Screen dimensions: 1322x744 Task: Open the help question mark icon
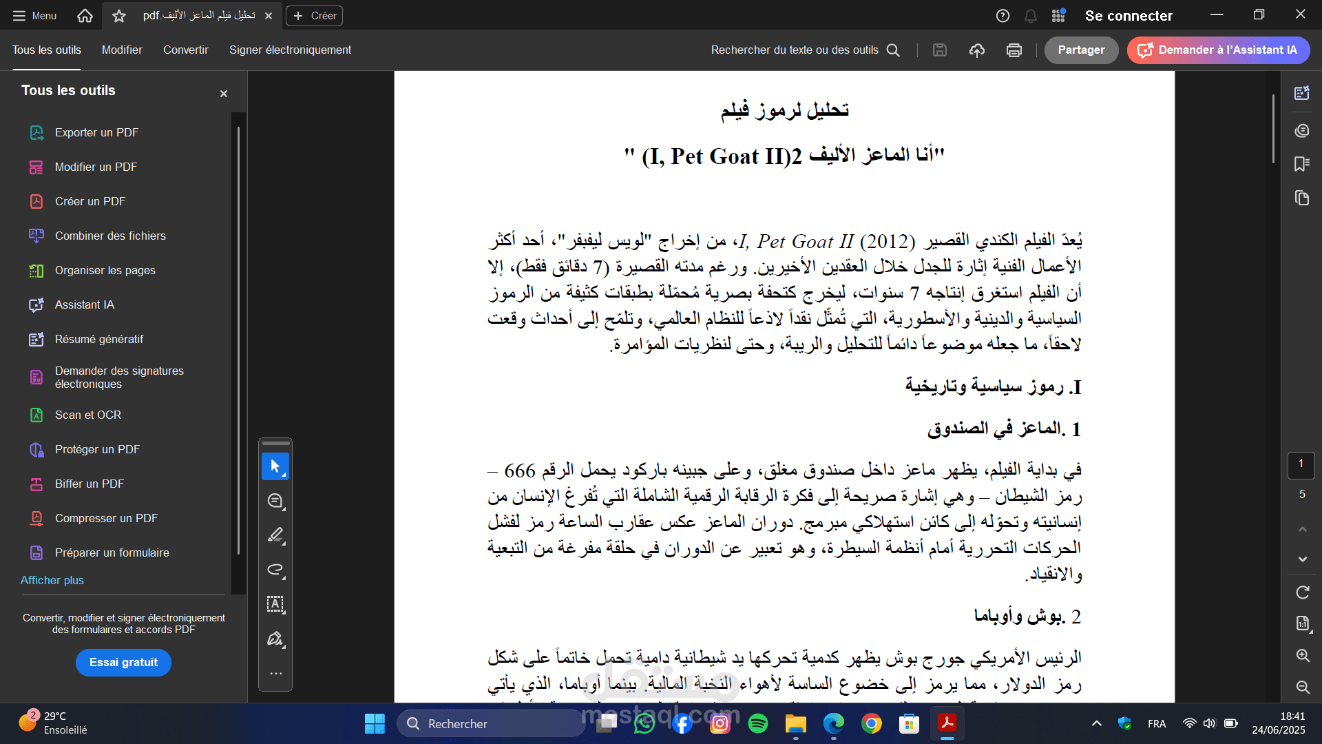[1003, 15]
